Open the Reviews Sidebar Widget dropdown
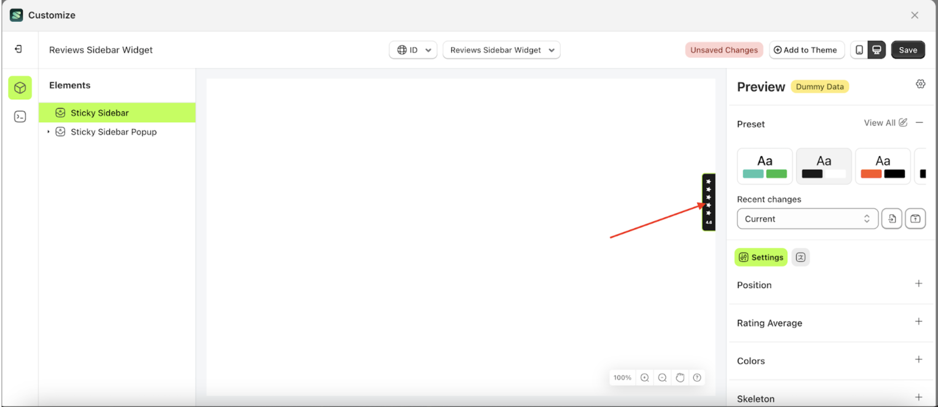938x407 pixels. point(501,50)
